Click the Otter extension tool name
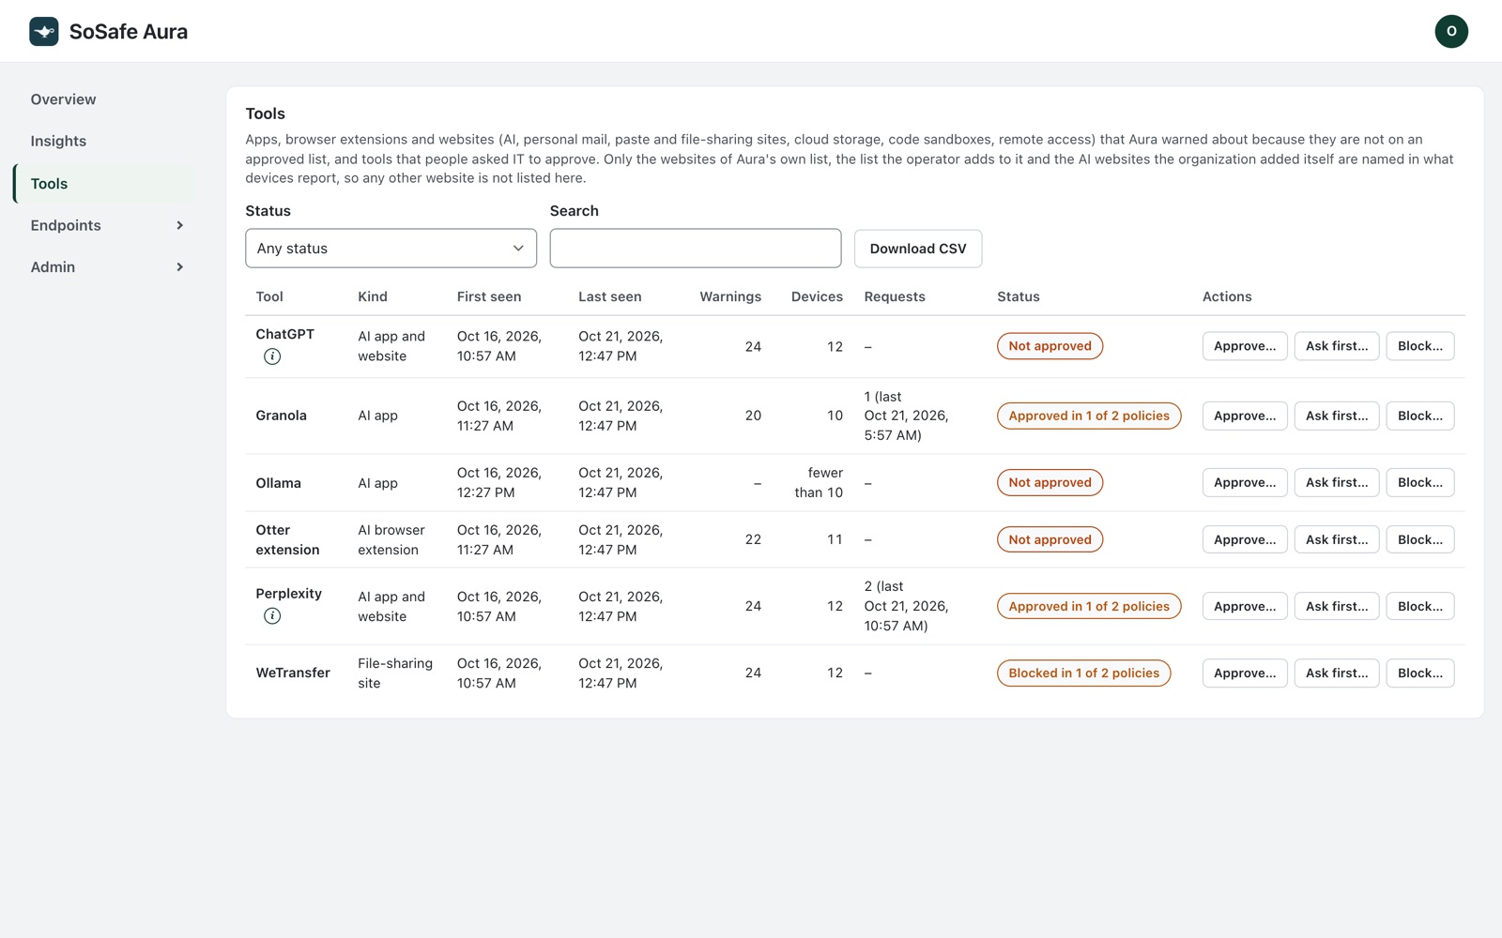The height and width of the screenshot is (938, 1502). (287, 539)
